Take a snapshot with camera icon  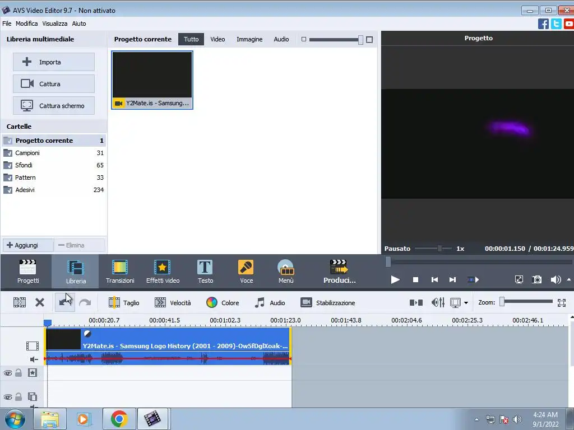(536, 279)
